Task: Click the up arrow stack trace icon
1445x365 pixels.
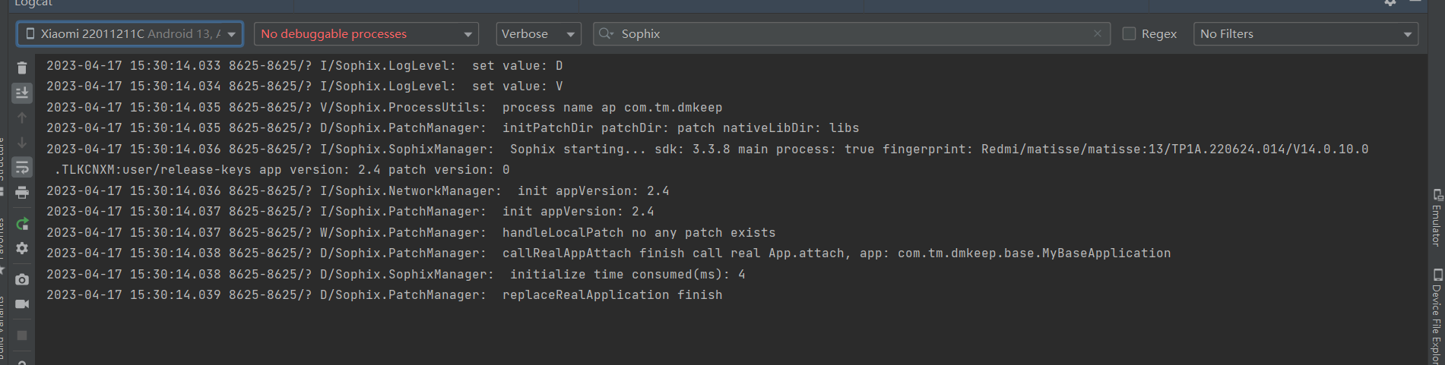Action: 22,118
